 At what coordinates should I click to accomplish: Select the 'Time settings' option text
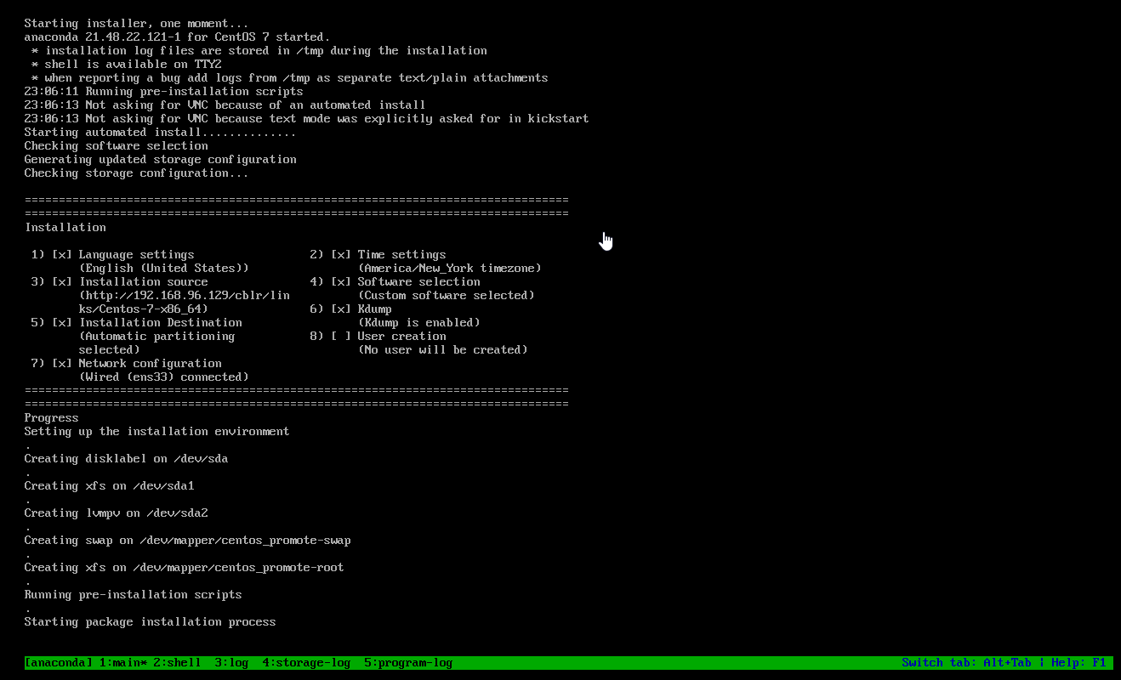401,254
